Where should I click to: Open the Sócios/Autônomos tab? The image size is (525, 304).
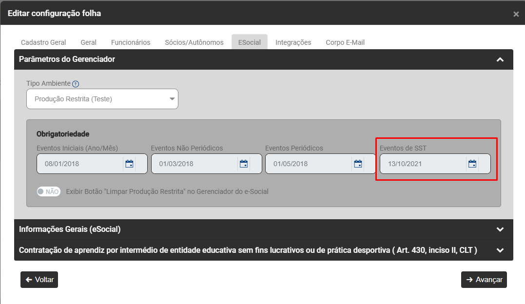point(194,42)
